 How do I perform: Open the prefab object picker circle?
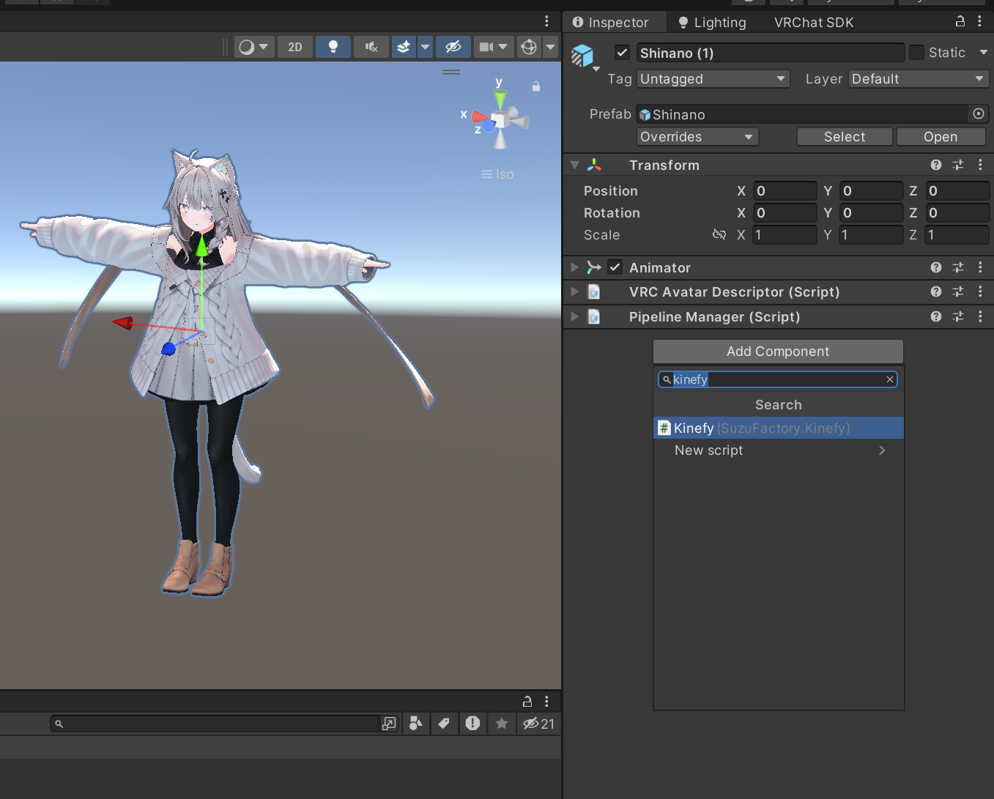pyautogui.click(x=979, y=114)
